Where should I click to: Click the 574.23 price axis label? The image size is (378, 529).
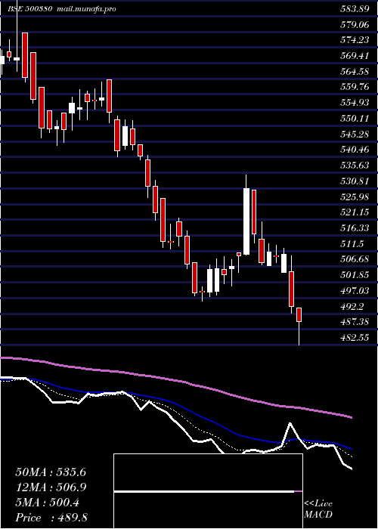(x=354, y=40)
